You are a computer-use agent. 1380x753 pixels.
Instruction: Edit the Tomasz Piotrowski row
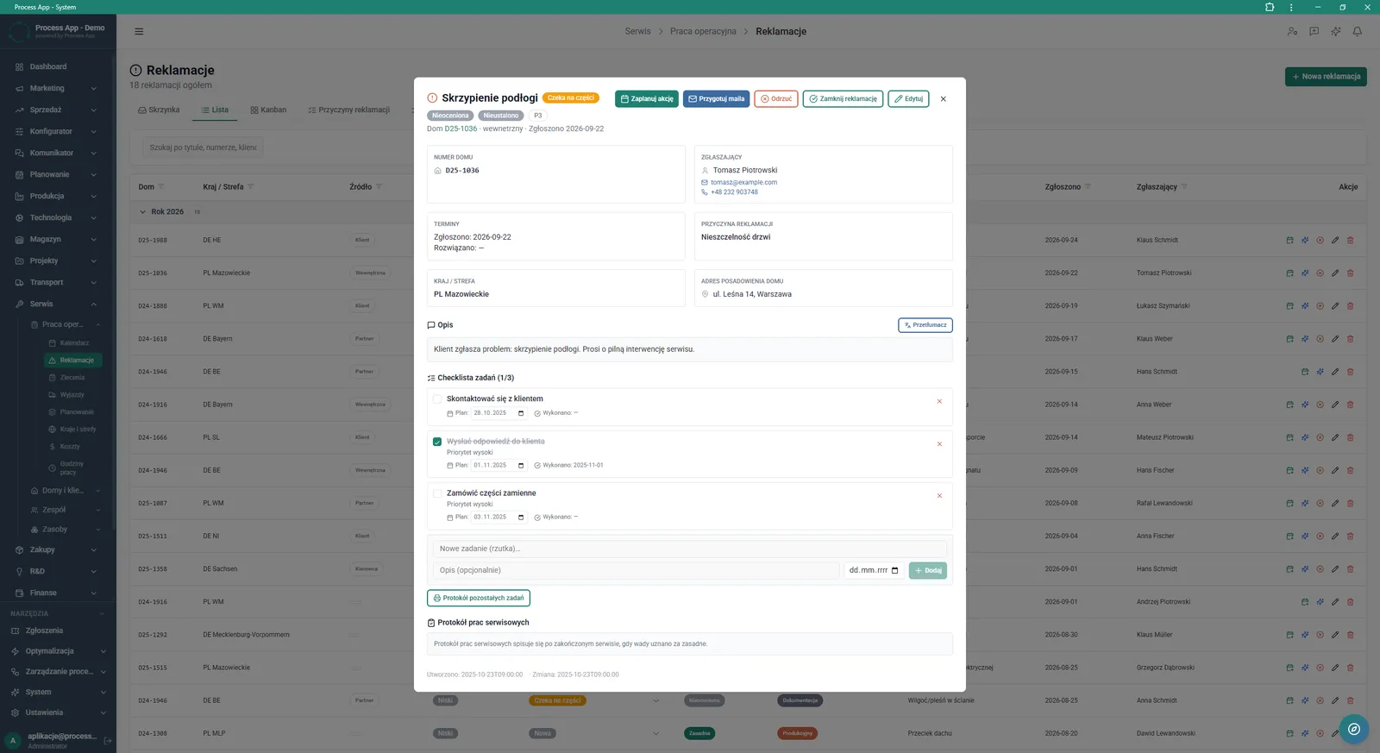point(1334,273)
